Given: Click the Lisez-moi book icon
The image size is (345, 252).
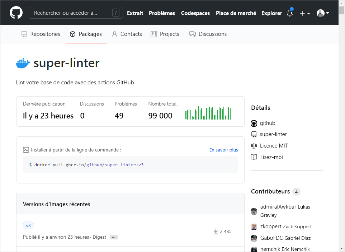Looking at the screenshot, I should click(x=254, y=157).
